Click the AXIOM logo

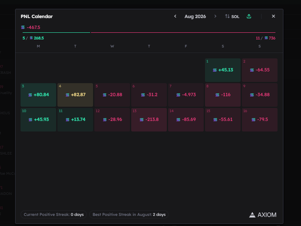[262, 214]
